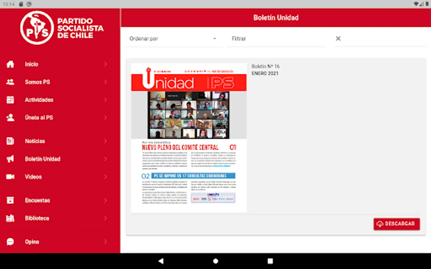Open the Videos menu item

pos(60,177)
